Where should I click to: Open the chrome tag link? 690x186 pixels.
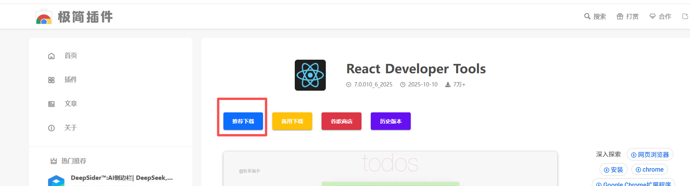[x=650, y=169]
